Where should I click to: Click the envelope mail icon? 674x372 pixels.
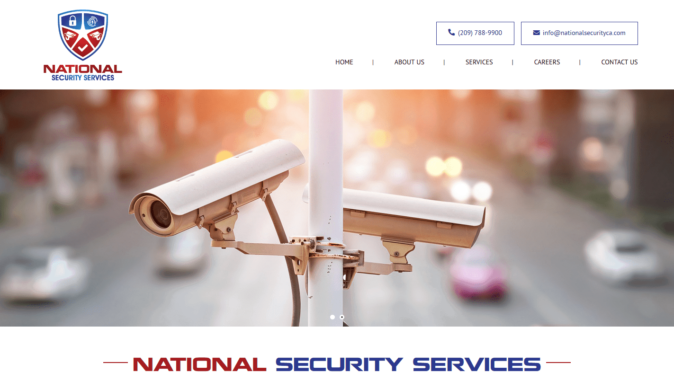(536, 33)
